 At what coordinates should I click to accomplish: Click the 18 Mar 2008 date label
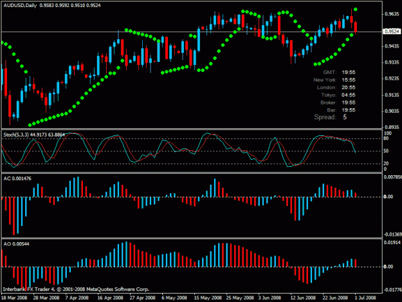[14, 297]
